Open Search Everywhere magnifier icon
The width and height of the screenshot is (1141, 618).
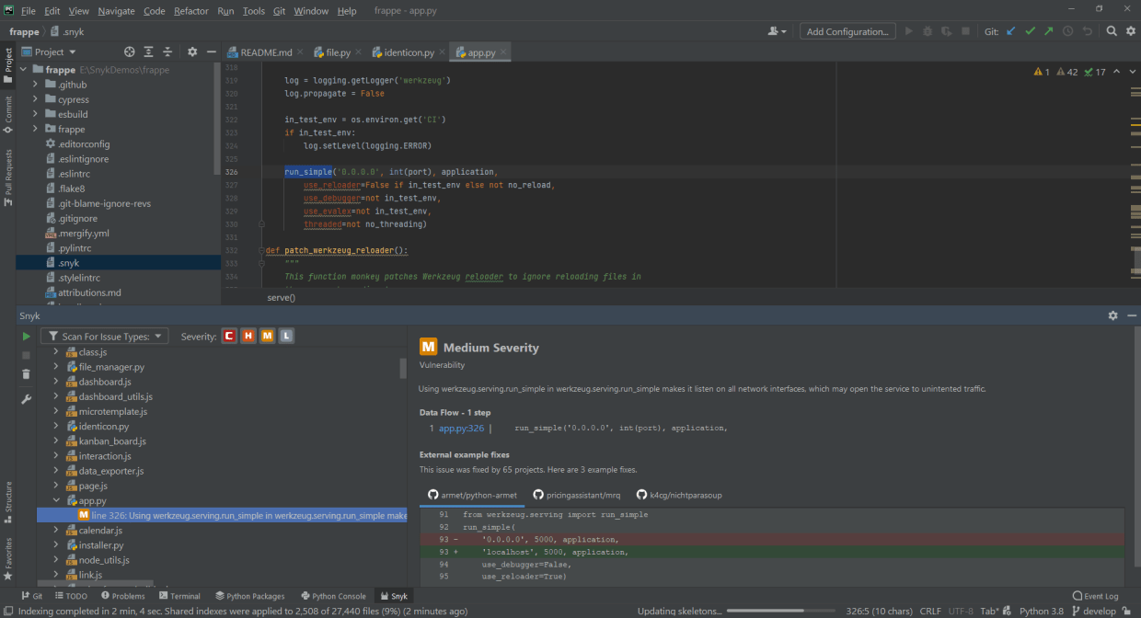click(1111, 31)
